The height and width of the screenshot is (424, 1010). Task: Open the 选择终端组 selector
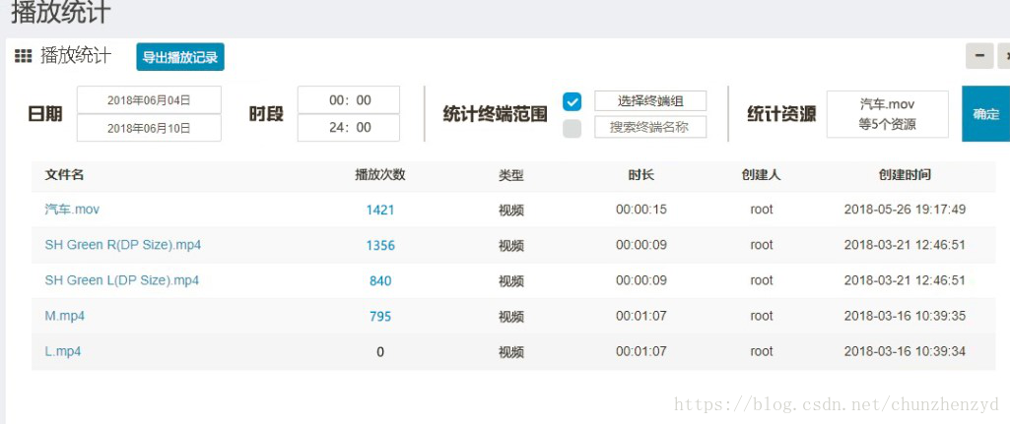[650, 100]
